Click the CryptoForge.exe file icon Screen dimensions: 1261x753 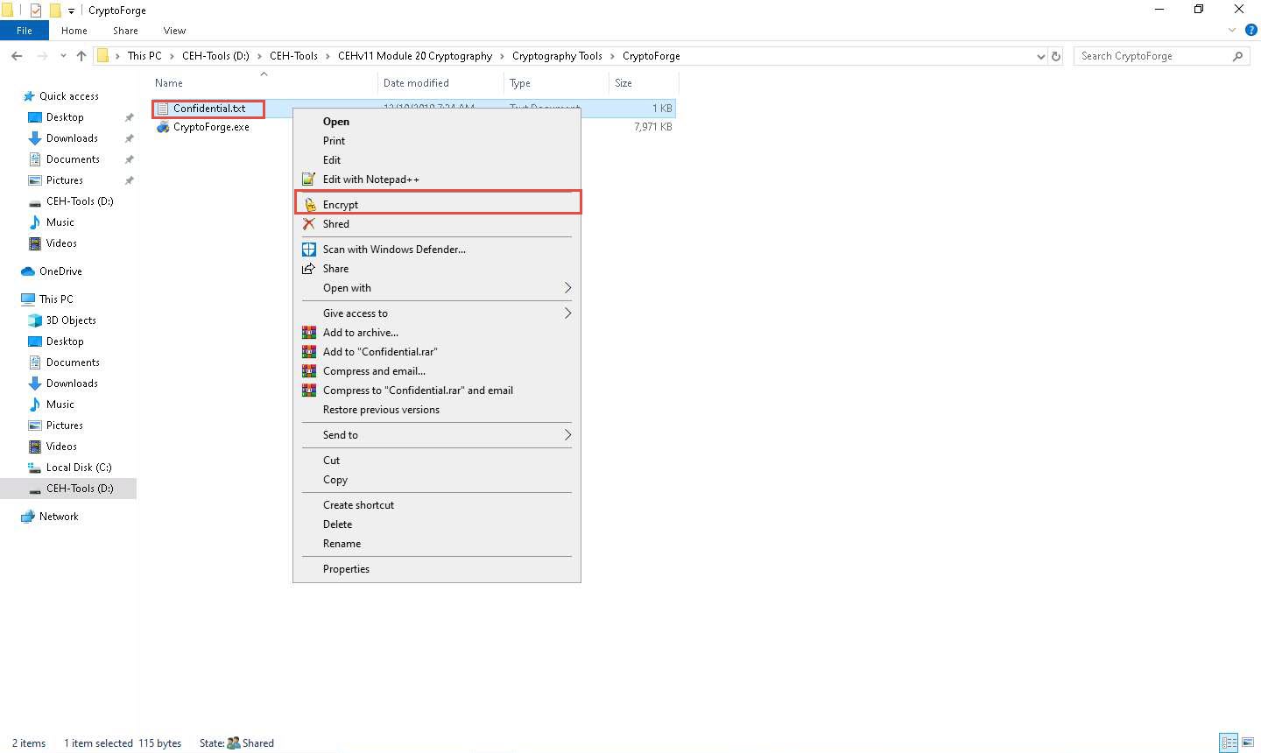(x=163, y=127)
